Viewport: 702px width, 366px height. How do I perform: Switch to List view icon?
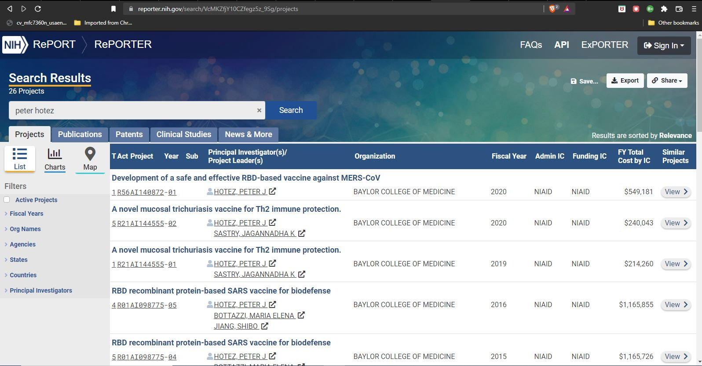click(20, 159)
